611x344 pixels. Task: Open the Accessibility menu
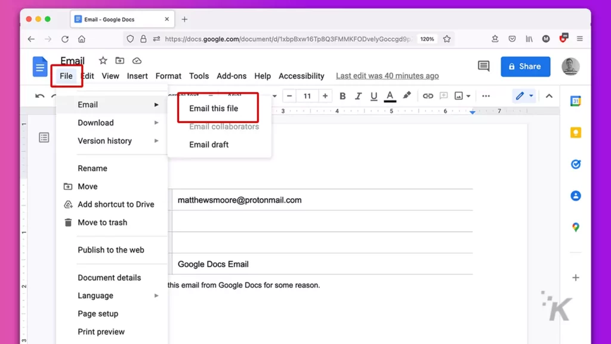[x=301, y=76]
